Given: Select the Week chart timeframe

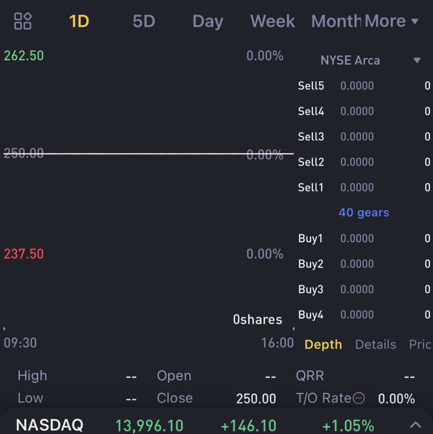Looking at the screenshot, I should [x=272, y=21].
